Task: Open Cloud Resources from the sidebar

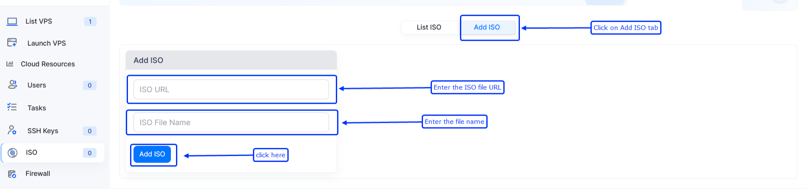Action: pos(48,64)
